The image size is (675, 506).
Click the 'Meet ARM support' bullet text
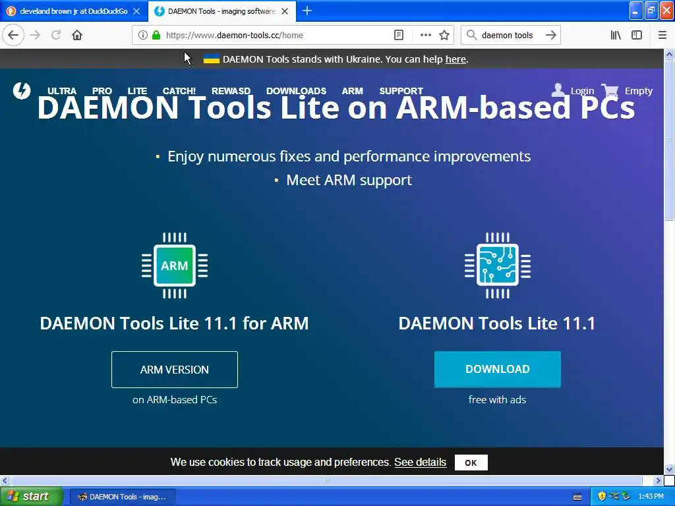click(349, 180)
